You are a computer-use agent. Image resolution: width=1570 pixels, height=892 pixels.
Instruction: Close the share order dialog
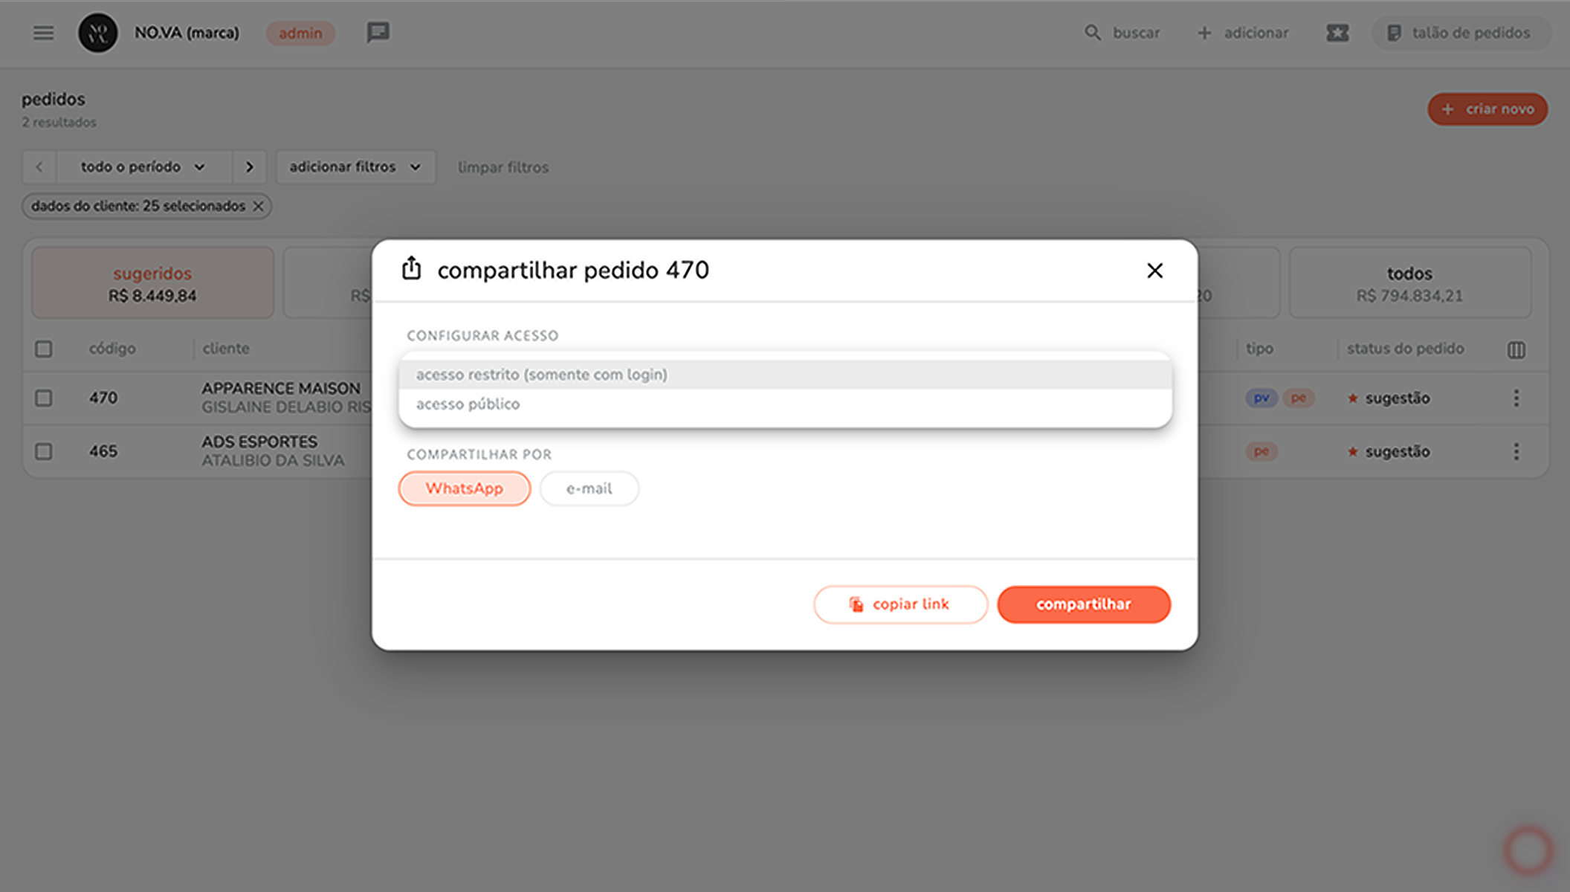1154,271
